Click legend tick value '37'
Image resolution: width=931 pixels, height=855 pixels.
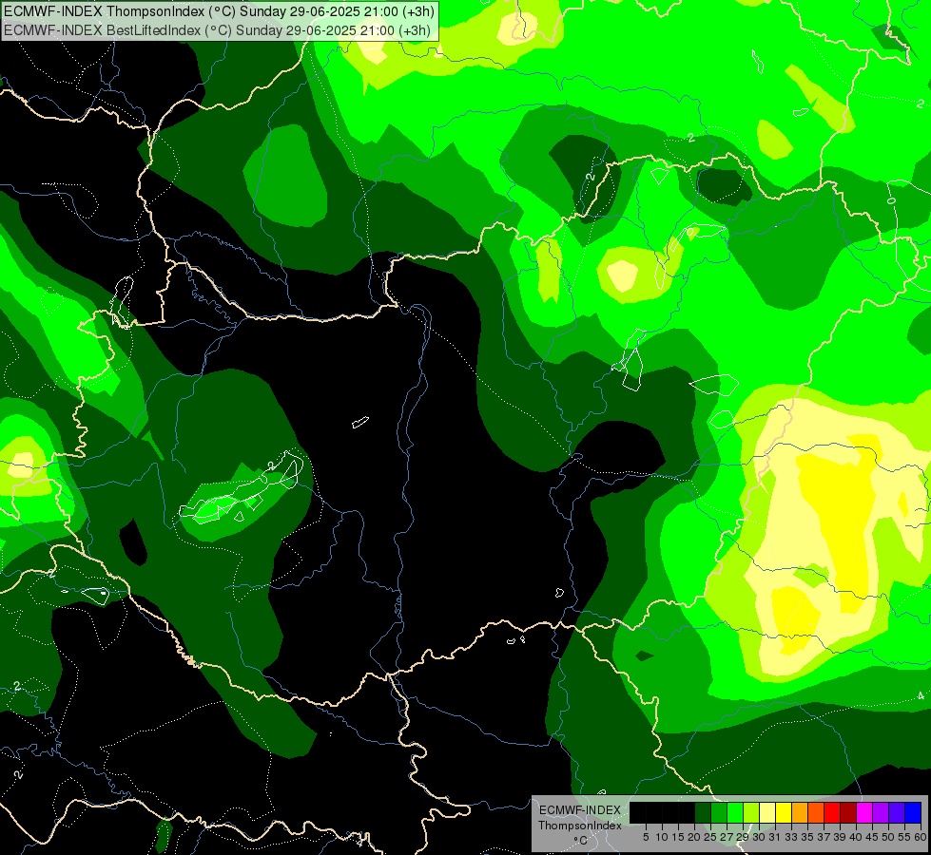click(x=824, y=837)
